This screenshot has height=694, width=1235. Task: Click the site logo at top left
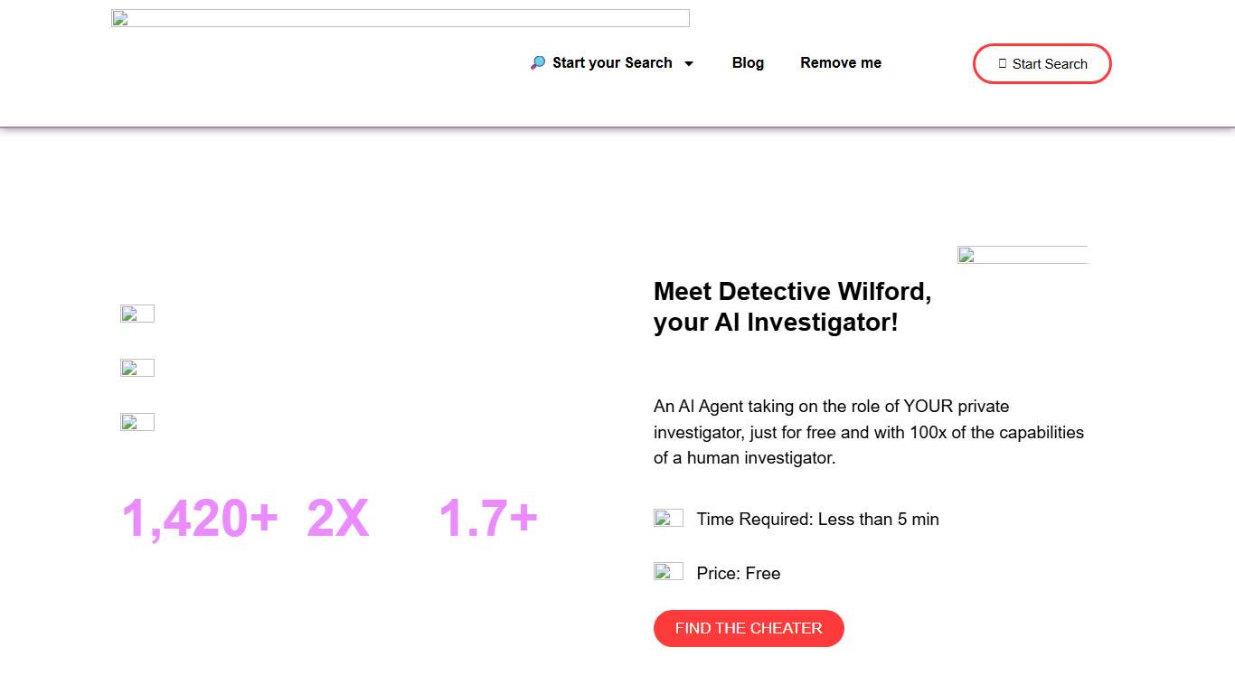399,17
